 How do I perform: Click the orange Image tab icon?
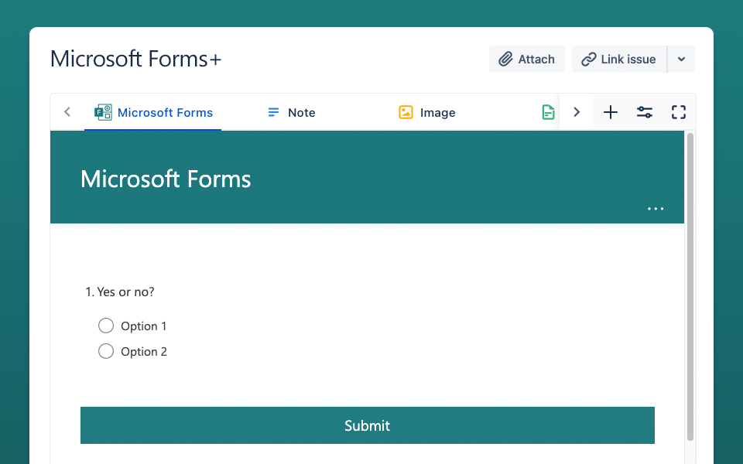[406, 112]
